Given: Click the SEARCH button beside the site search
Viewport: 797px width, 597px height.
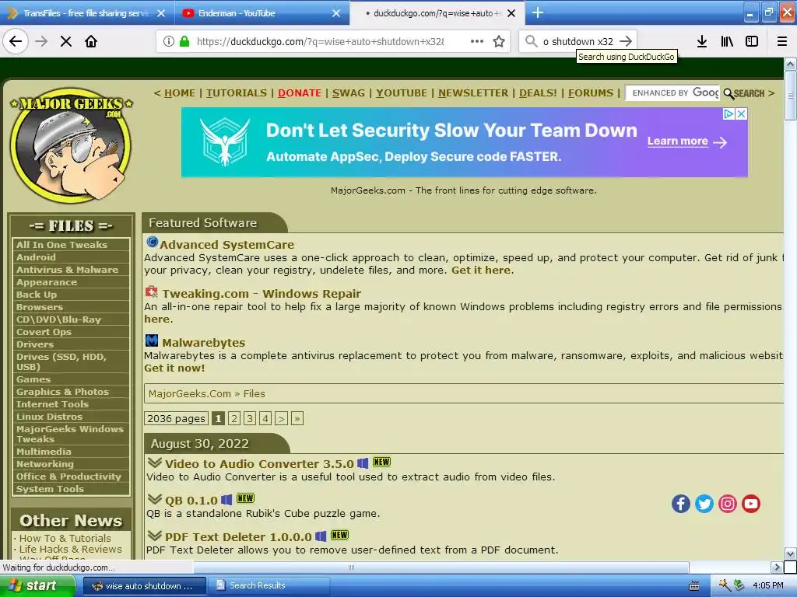Looking at the screenshot, I should click(744, 93).
